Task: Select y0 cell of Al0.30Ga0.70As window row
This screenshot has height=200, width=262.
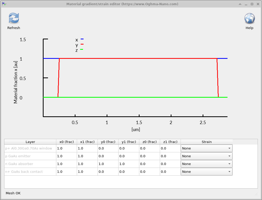Action: point(108,148)
